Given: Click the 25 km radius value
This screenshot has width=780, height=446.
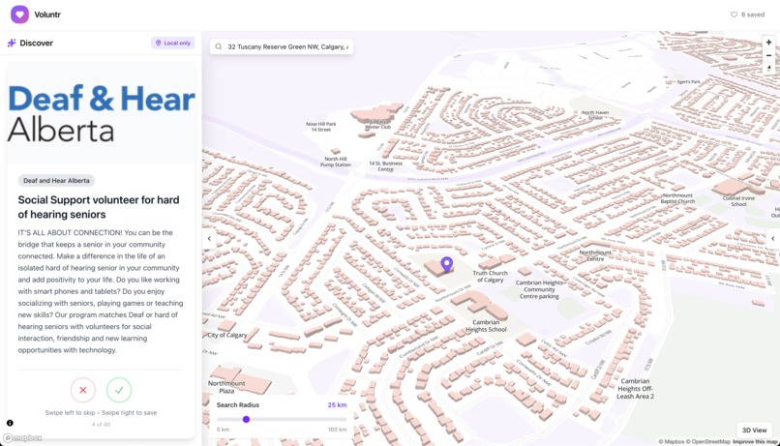Looking at the screenshot, I should pyautogui.click(x=337, y=404).
